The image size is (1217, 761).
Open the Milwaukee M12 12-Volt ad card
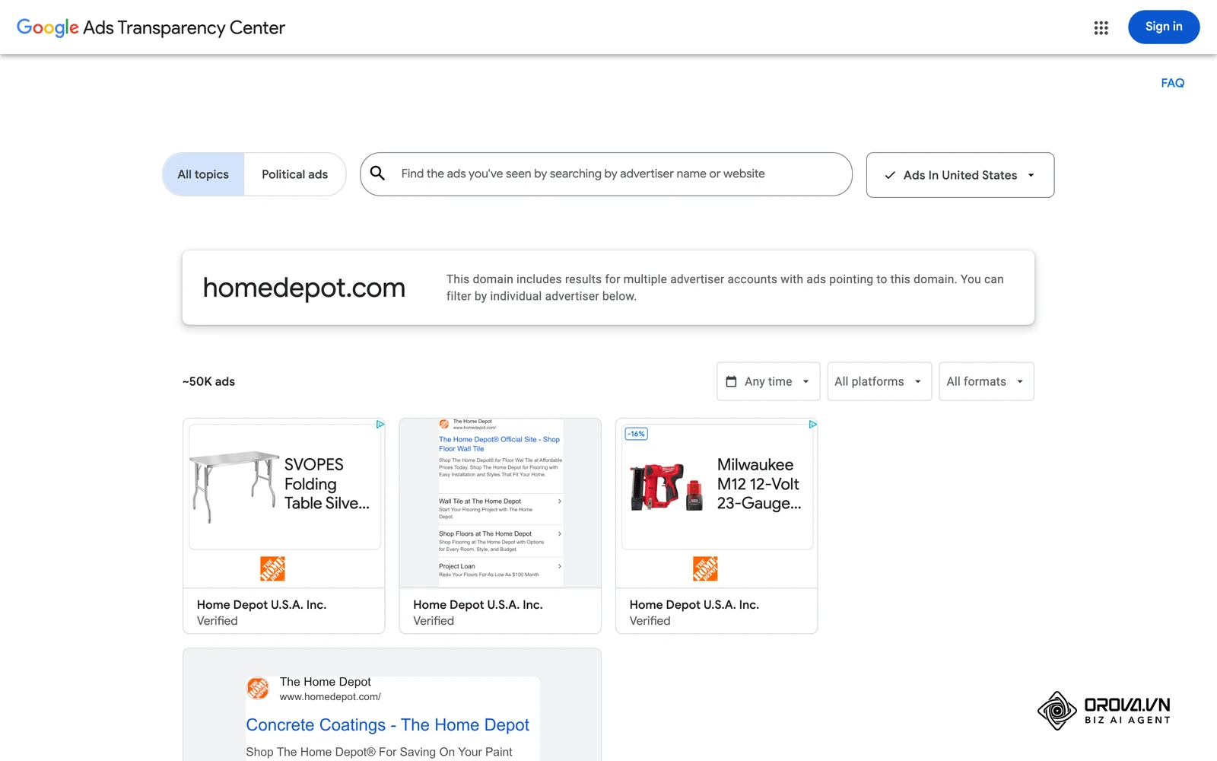(x=717, y=525)
